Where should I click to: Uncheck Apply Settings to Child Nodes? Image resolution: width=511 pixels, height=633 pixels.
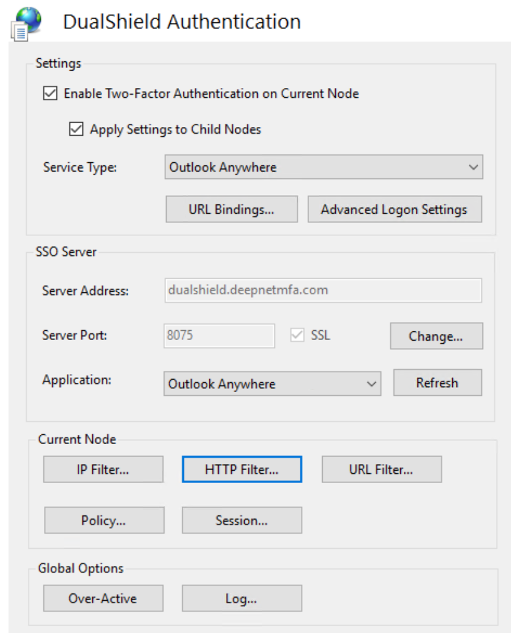click(x=76, y=129)
